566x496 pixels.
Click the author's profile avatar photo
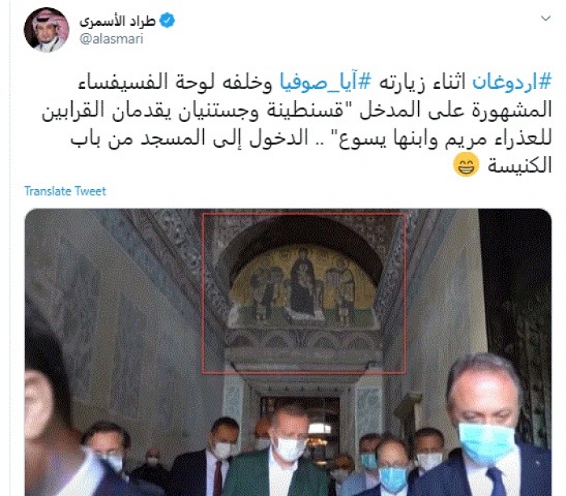[47, 30]
